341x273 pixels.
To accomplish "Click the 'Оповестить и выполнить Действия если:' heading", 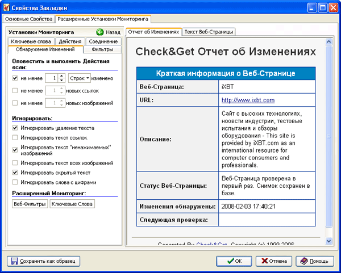I will [x=61, y=64].
